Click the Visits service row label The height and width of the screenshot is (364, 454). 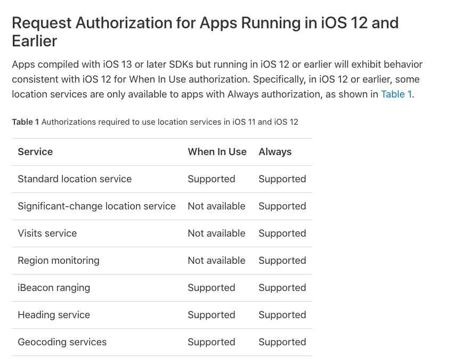(x=47, y=233)
